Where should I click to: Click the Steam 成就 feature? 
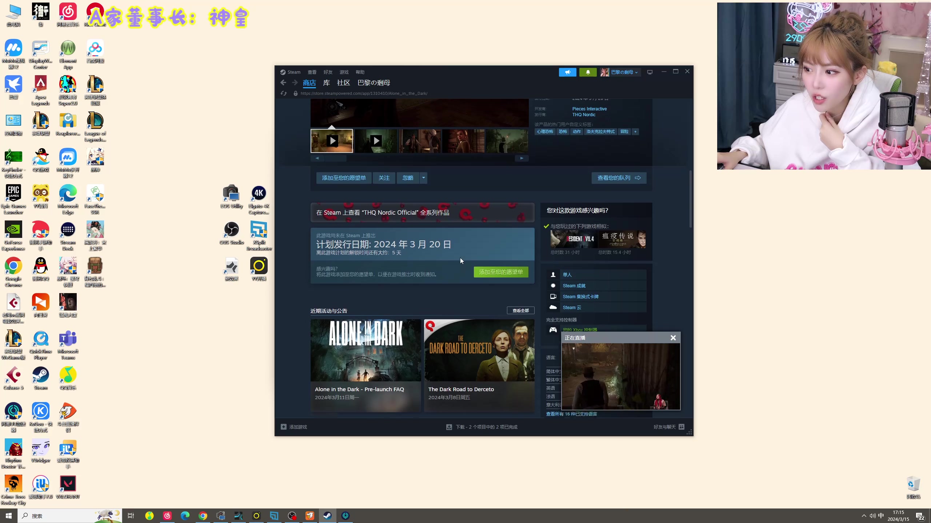[596, 285]
